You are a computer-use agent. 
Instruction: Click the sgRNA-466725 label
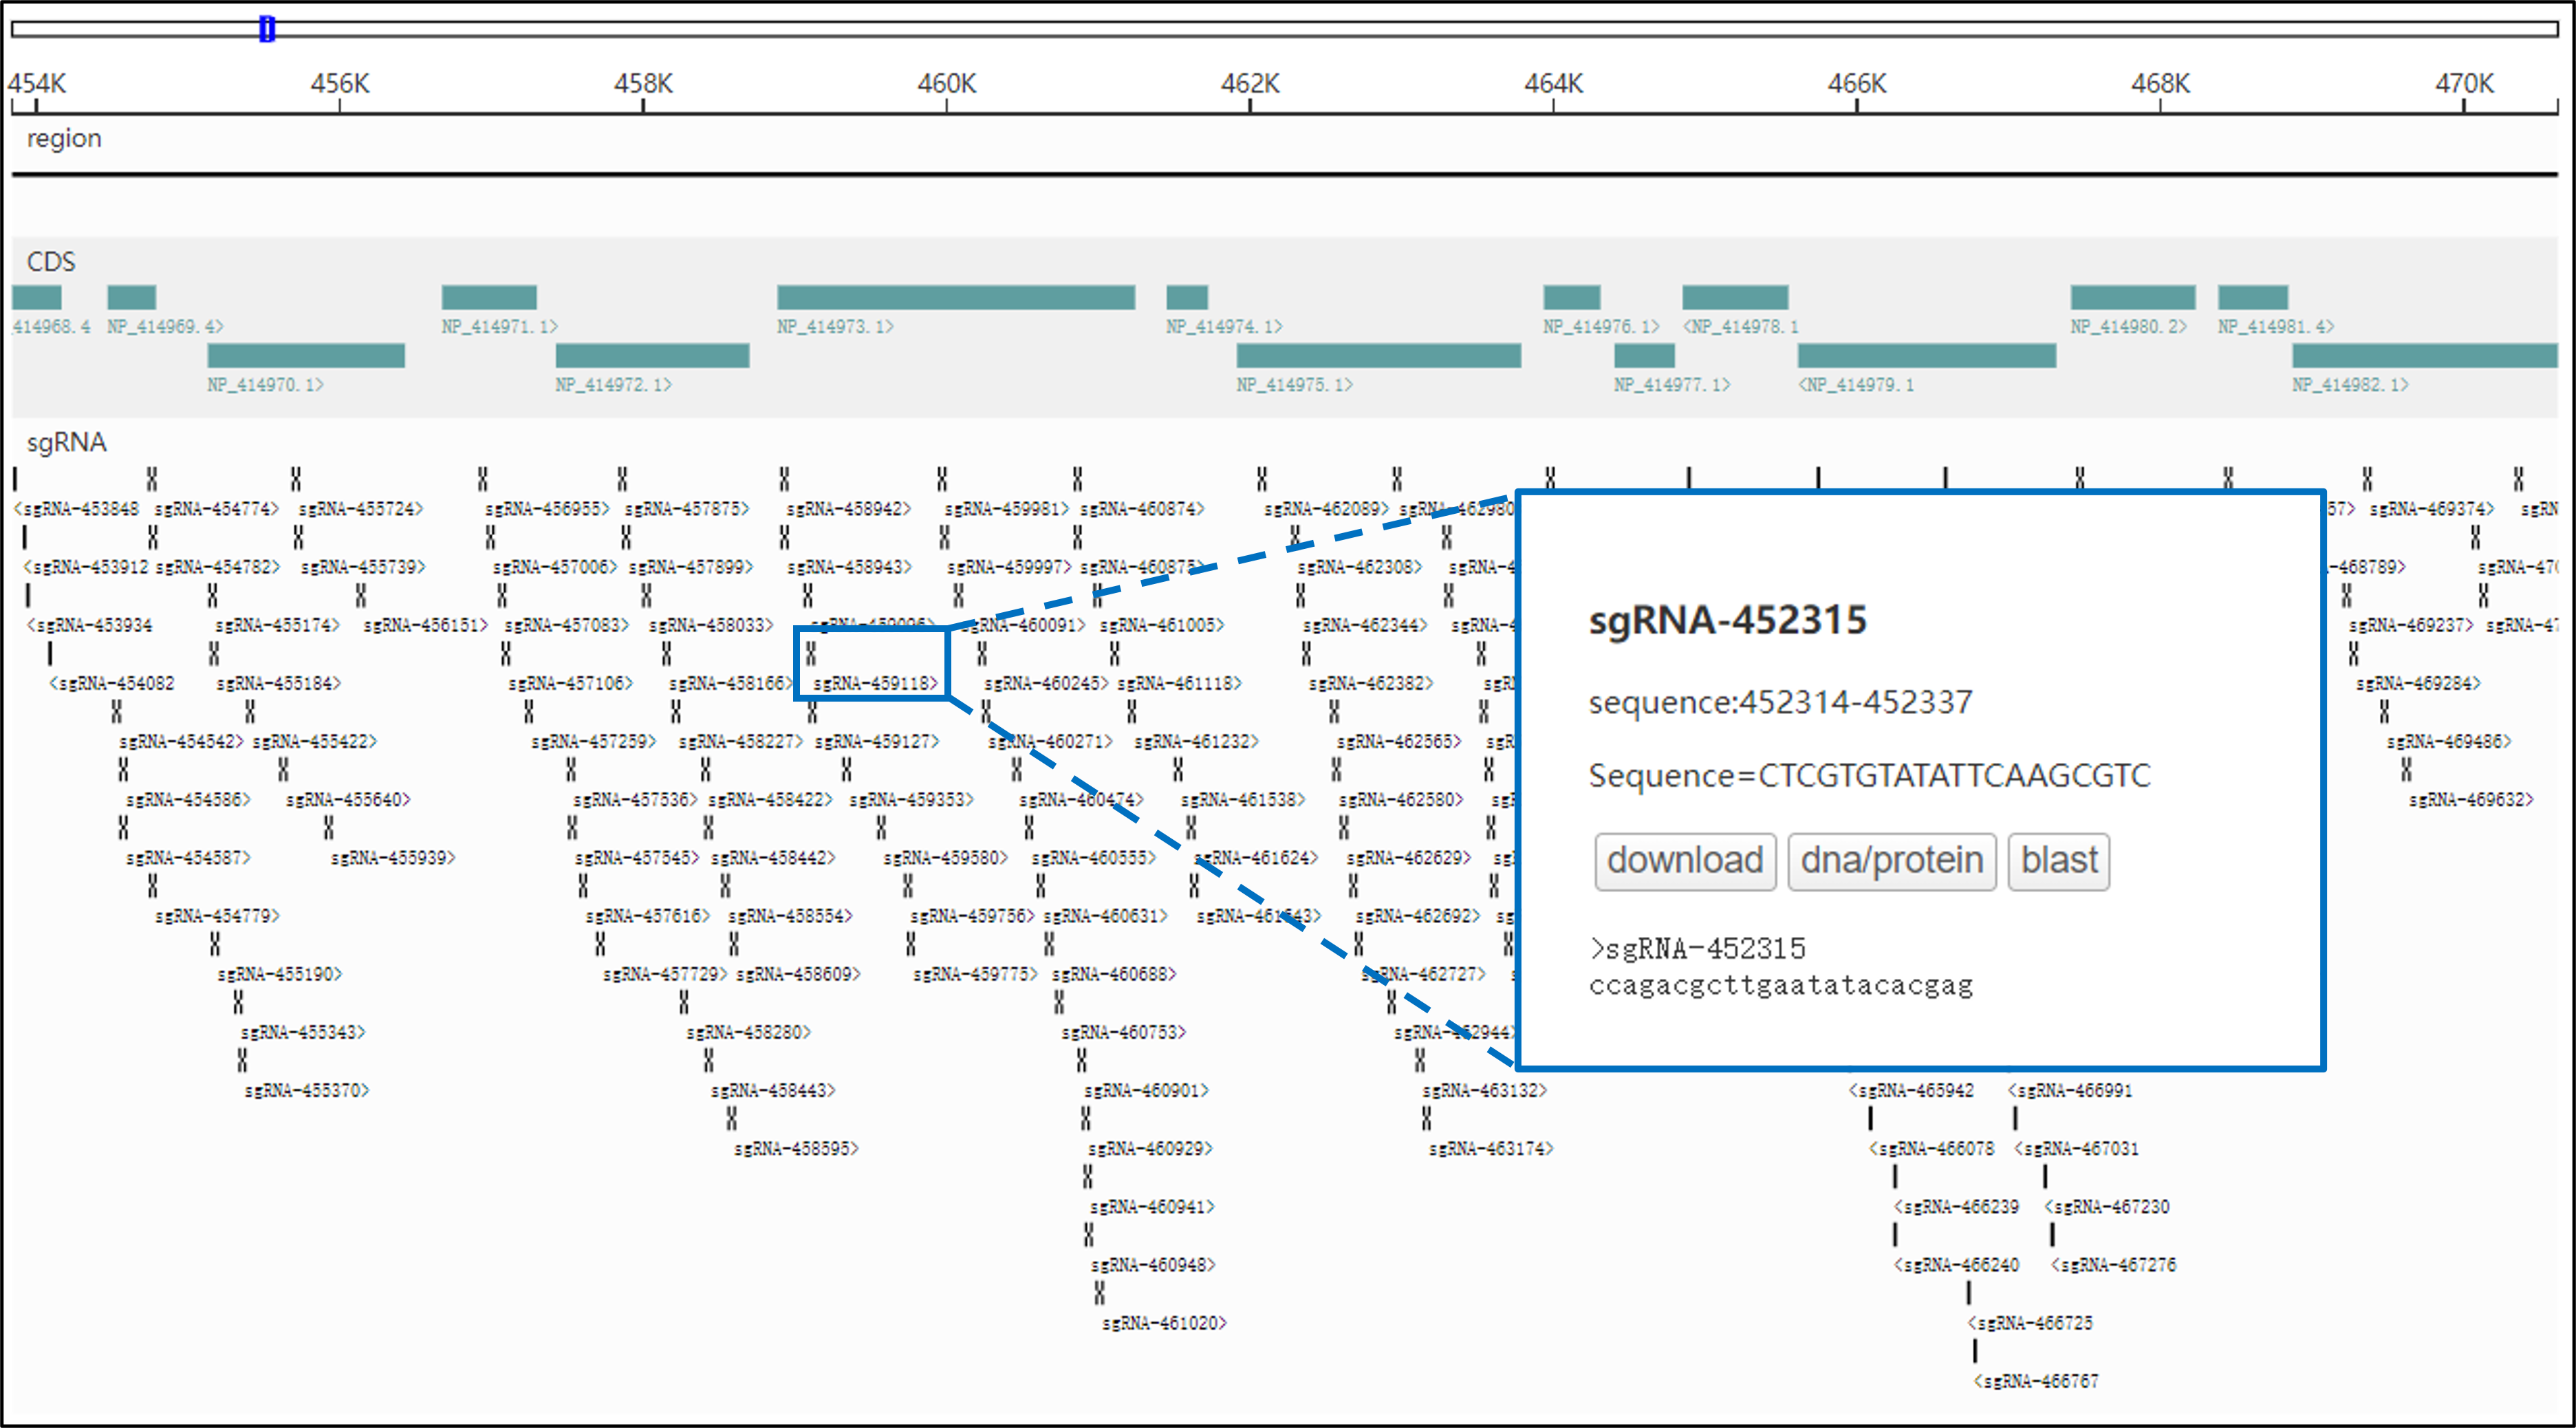(x=2030, y=1324)
